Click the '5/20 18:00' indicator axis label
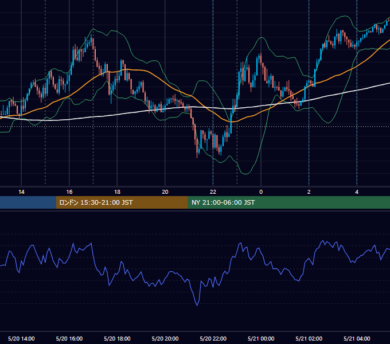Viewport: 390px width, 344px height. click(117, 338)
